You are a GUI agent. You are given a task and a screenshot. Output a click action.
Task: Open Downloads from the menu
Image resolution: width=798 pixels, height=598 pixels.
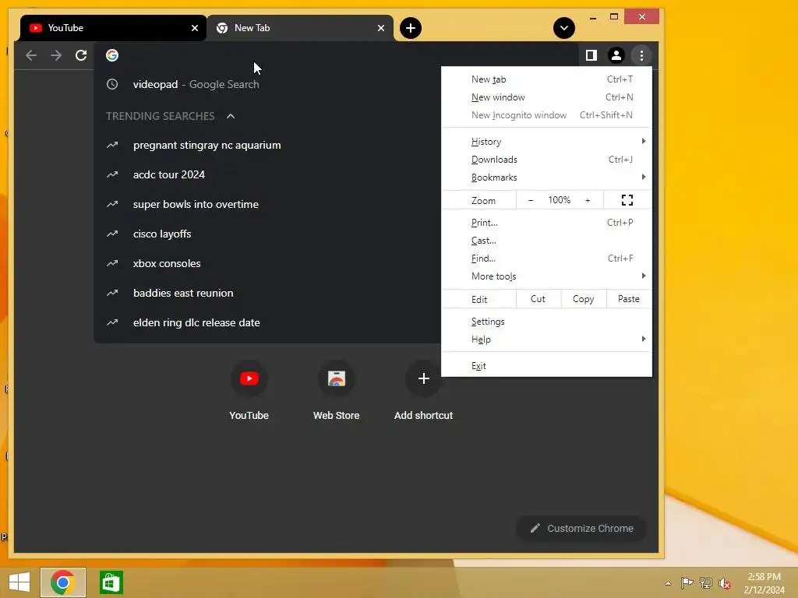pyautogui.click(x=546, y=160)
